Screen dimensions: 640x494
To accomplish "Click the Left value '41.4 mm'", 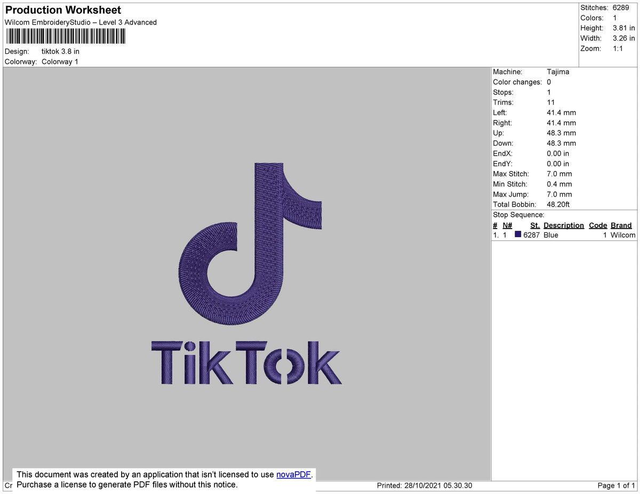I will (562, 113).
